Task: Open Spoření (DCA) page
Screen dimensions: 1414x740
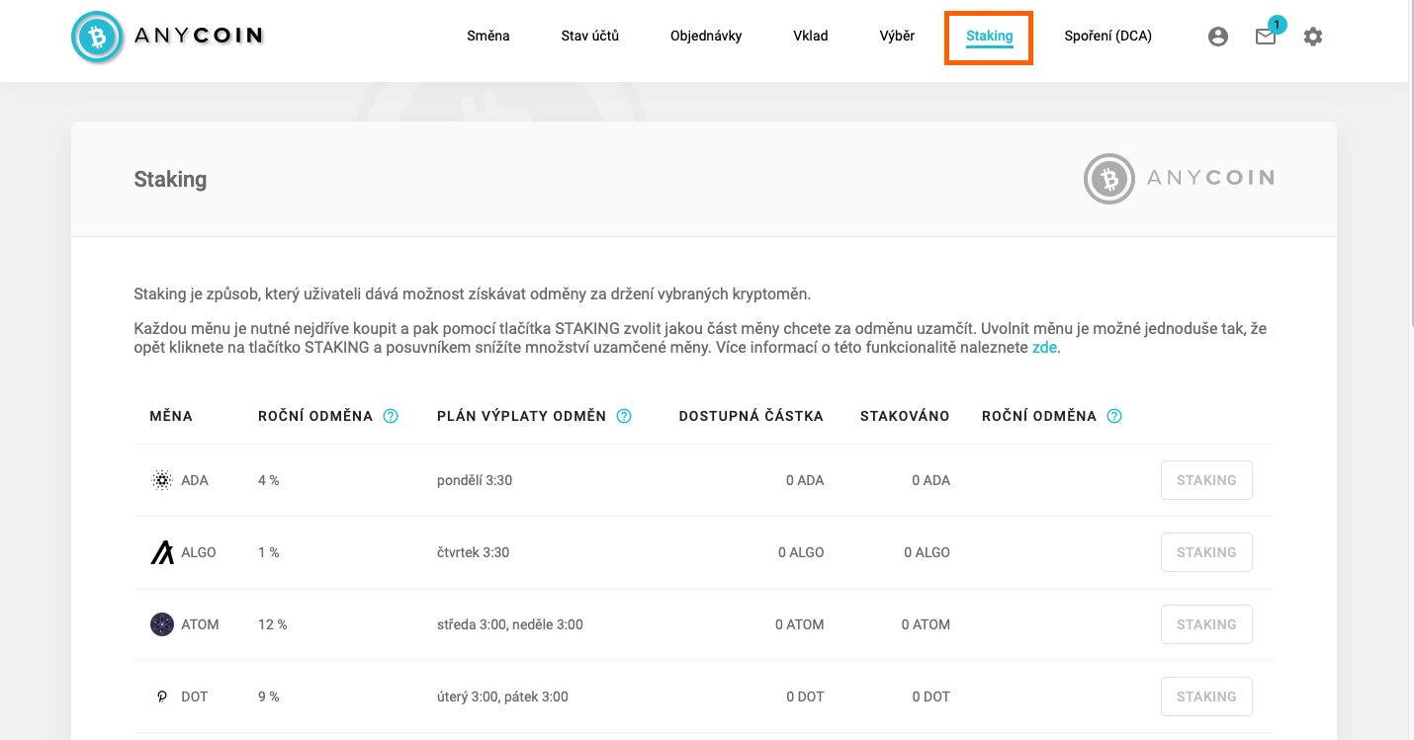Action: click(1108, 36)
